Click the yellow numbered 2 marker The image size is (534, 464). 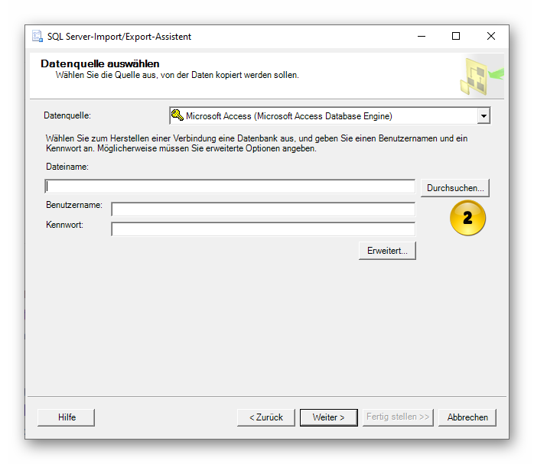(467, 218)
